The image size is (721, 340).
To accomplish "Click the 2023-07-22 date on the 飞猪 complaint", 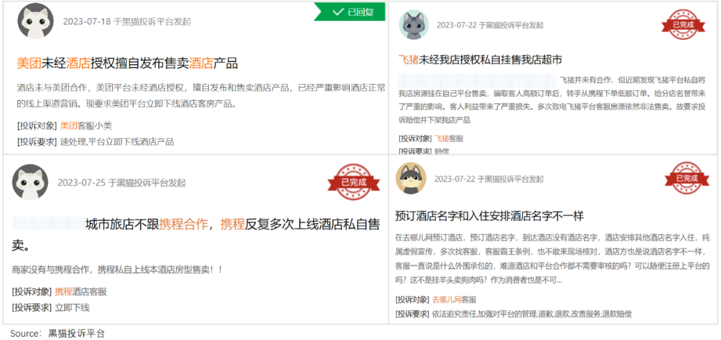I will [x=490, y=25].
